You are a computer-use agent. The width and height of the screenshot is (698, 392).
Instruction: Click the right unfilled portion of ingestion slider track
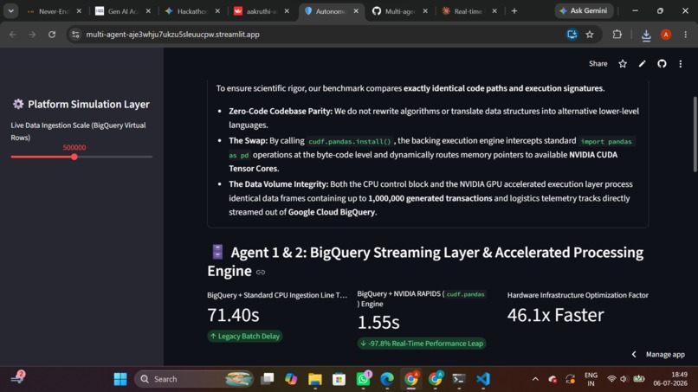[115, 157]
